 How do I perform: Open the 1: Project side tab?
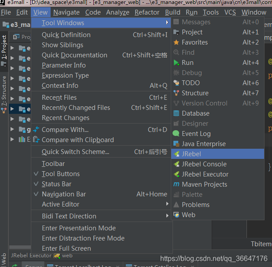4,51
